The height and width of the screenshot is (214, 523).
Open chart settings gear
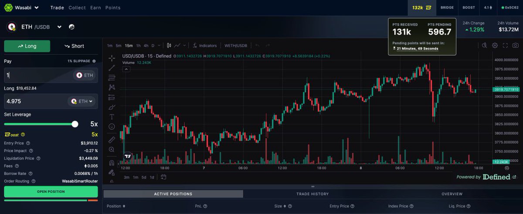pyautogui.click(x=495, y=45)
